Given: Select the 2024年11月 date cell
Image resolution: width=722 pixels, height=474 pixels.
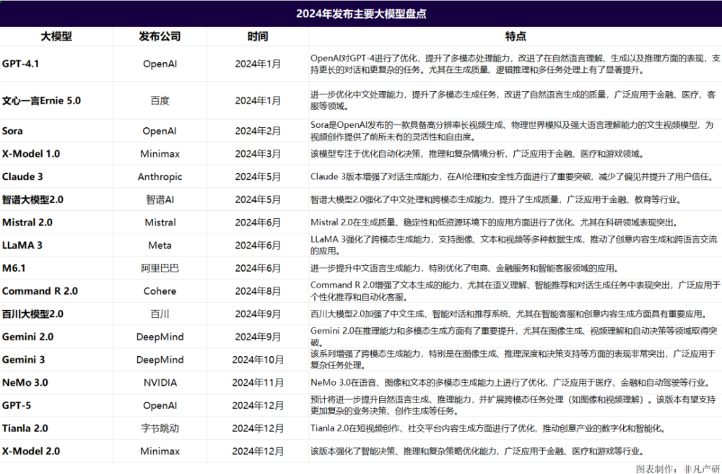Looking at the screenshot, I should click(258, 383).
